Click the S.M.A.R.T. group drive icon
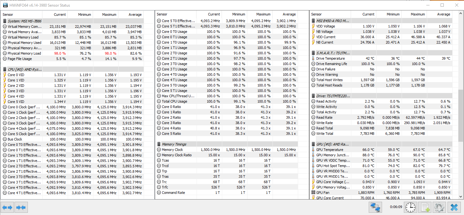The width and height of the screenshot is (464, 215). pos(313,53)
